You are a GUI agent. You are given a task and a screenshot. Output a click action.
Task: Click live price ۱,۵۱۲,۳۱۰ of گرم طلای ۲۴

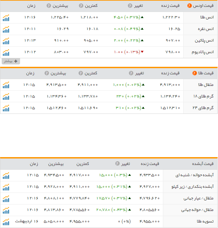click(x=170, y=108)
